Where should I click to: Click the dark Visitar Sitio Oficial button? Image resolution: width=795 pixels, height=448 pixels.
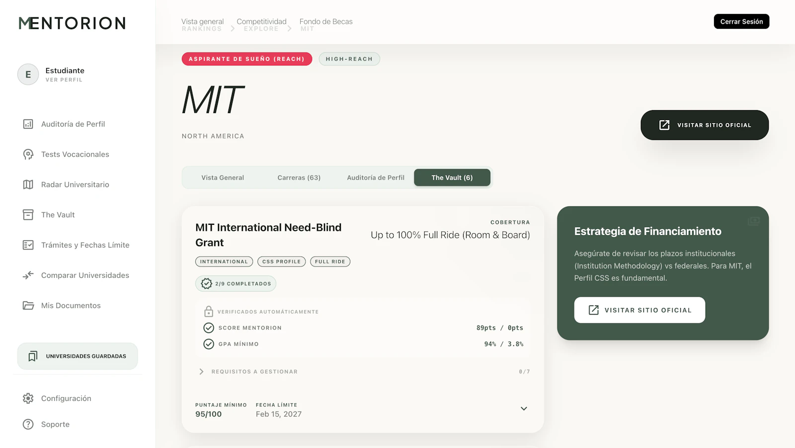pos(705,125)
